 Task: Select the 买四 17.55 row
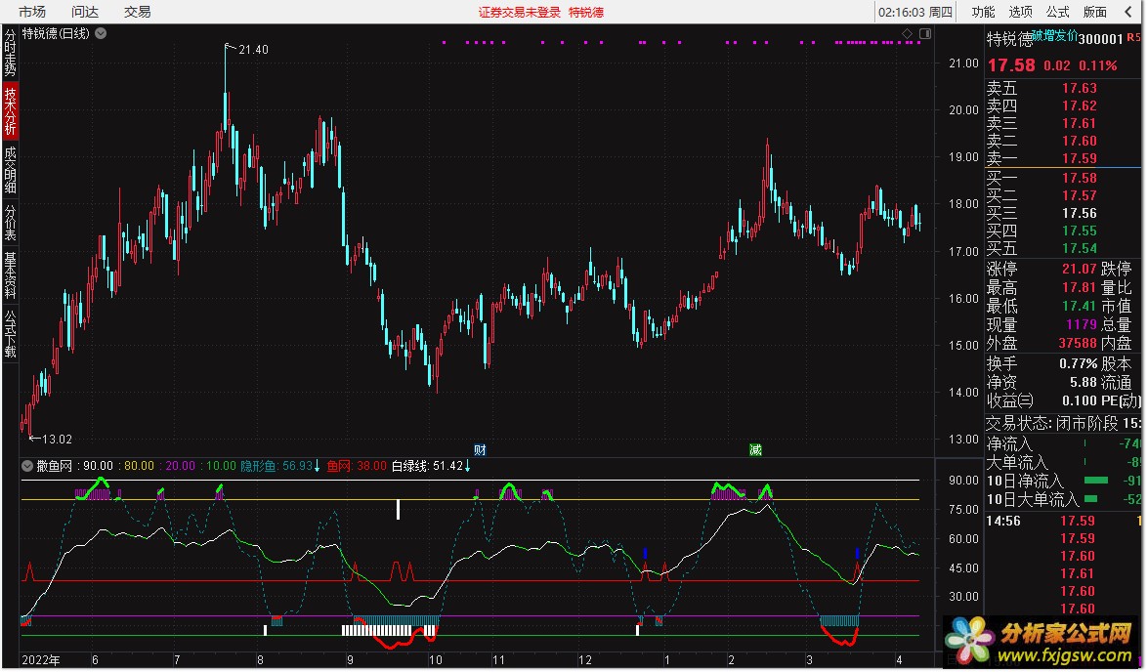point(1063,231)
